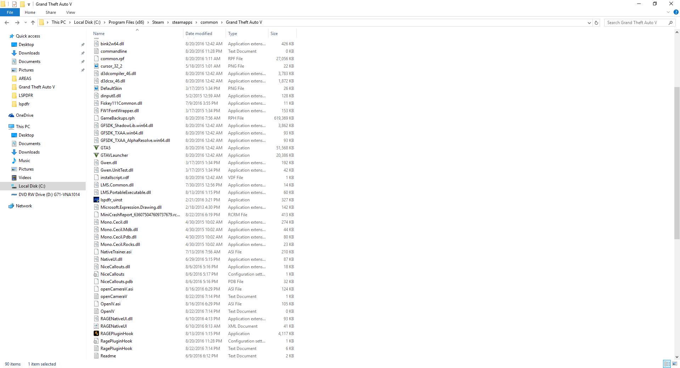The image size is (680, 368).
Task: Open the address bar history dropdown
Action: coord(589,23)
